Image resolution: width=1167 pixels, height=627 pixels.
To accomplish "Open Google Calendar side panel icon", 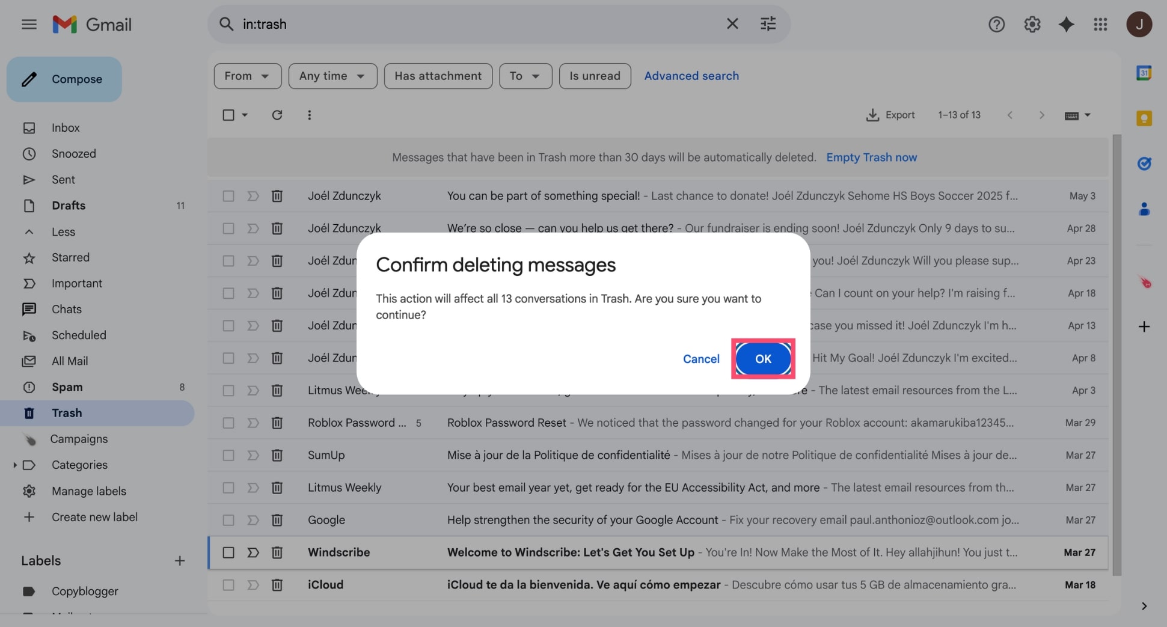I will pos(1144,73).
